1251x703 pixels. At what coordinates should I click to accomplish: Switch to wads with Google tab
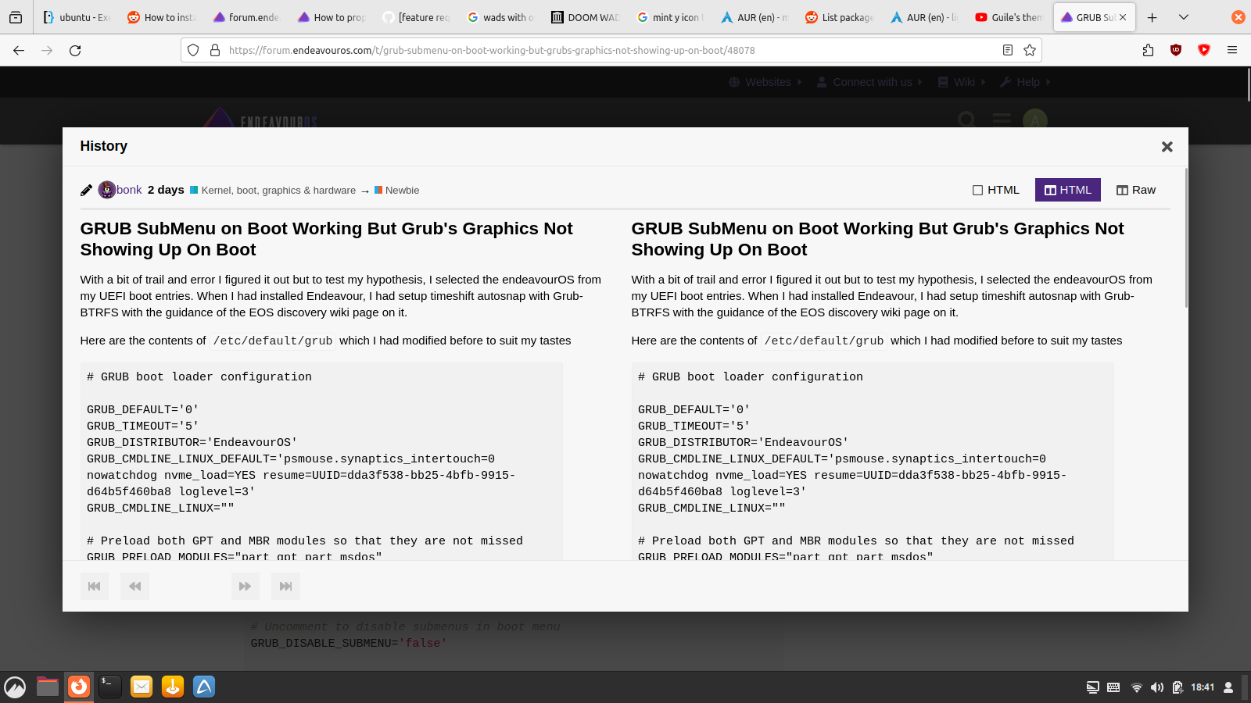(x=501, y=17)
